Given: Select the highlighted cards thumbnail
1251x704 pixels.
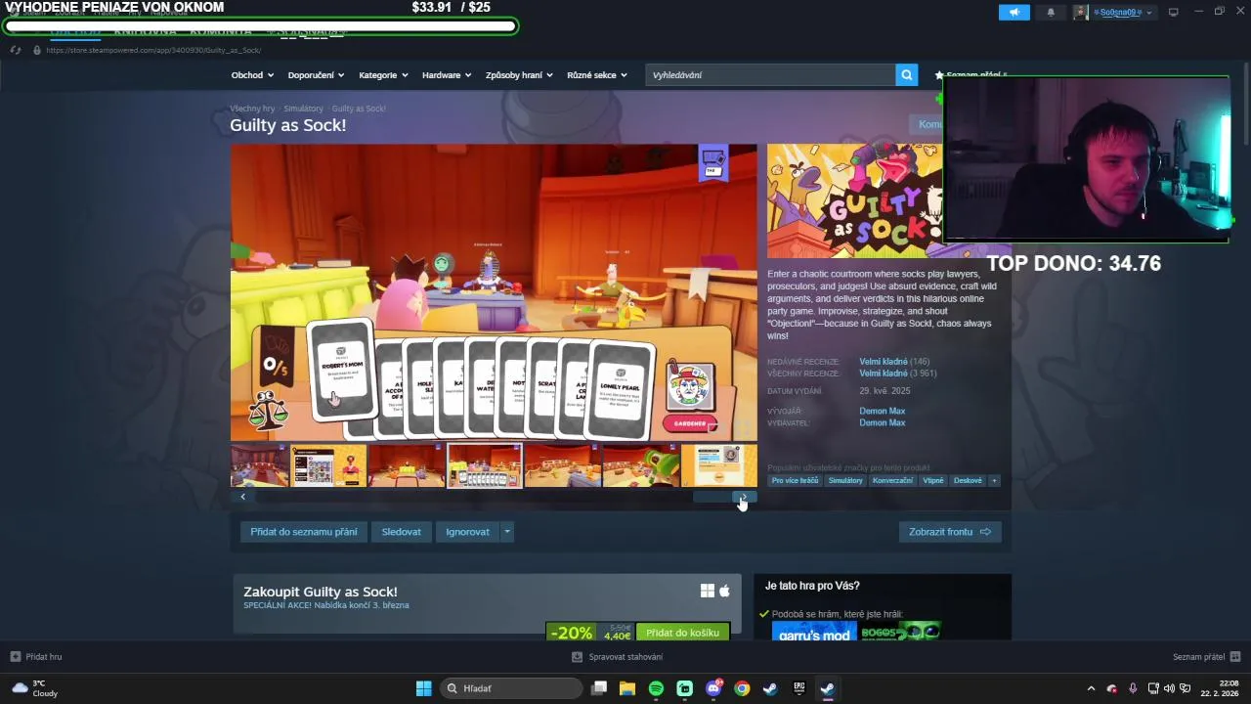Looking at the screenshot, I should pyautogui.click(x=485, y=465).
